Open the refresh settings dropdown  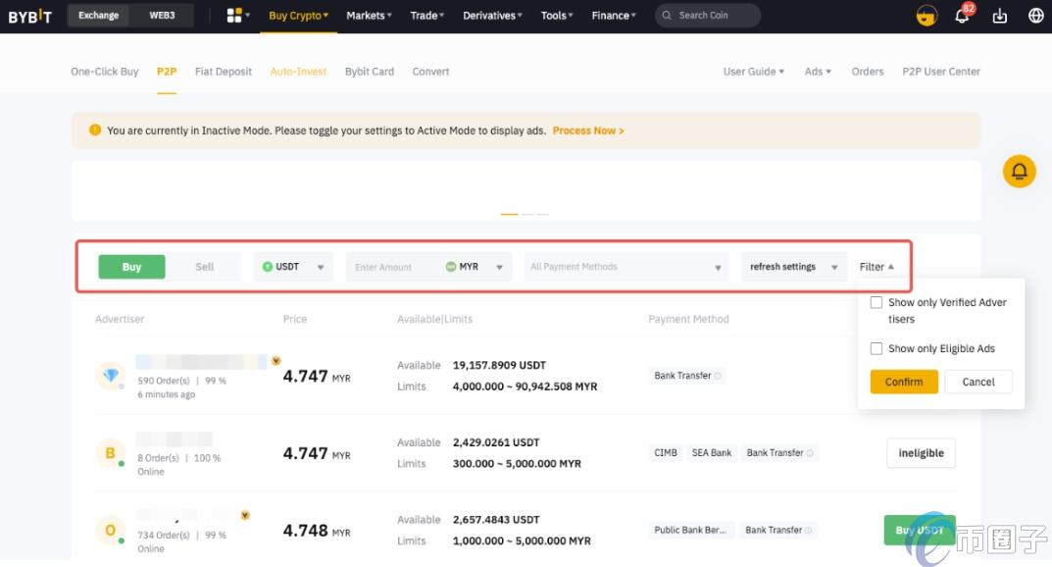(x=793, y=267)
